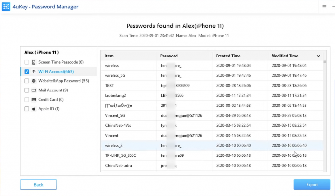Click modified time 2020-03-15 08:22:54
The image size is (335, 196).
[289, 125]
